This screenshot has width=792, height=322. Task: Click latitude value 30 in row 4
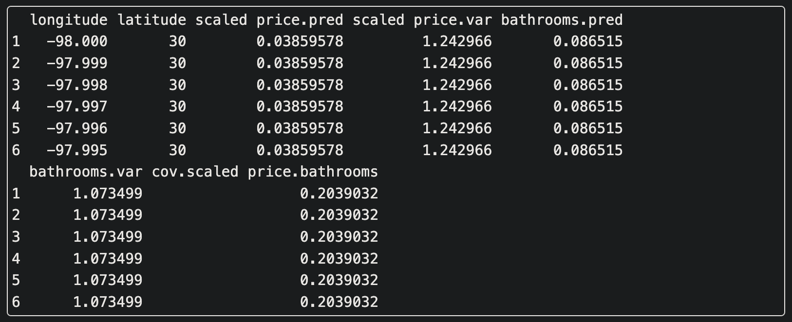[178, 107]
